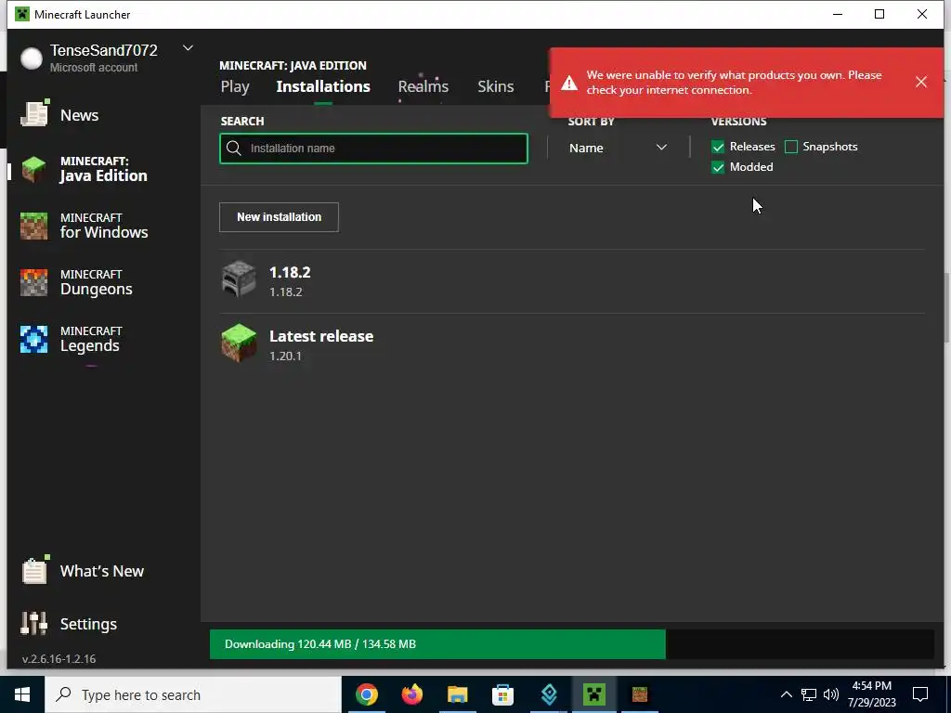Click the Installation name search field
Image resolution: width=951 pixels, height=713 pixels.
click(x=373, y=149)
